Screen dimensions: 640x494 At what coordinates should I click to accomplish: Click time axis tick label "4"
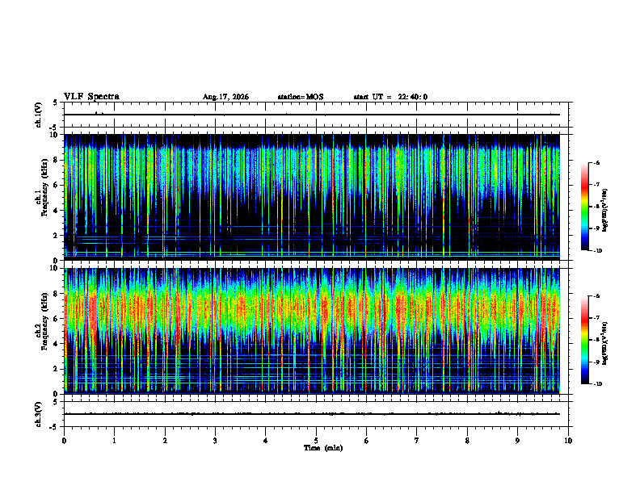[x=266, y=441]
